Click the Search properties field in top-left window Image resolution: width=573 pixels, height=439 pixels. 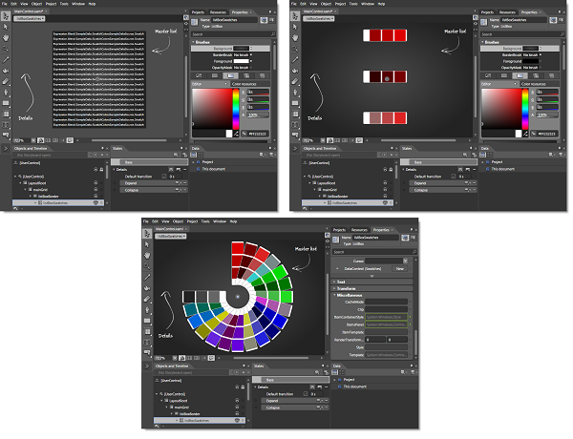tap(234, 34)
